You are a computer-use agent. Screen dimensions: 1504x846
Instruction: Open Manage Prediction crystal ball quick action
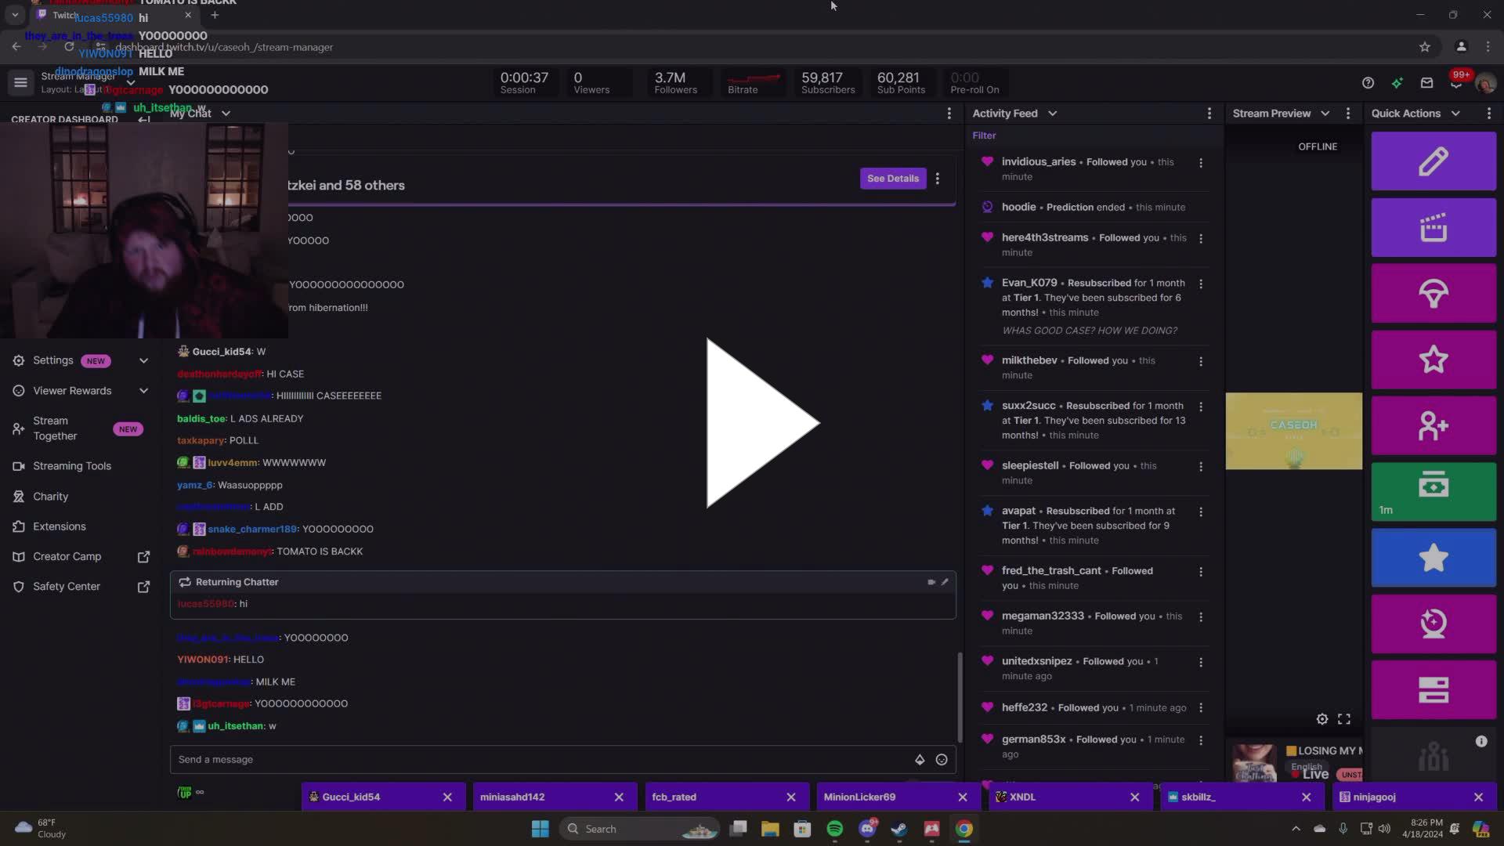1433,624
